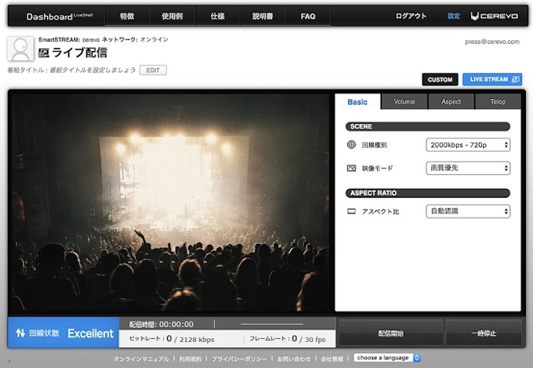Viewport: 533px width, 368px height.
Task: Click the Dashboard LiveShell logo
Action: point(60,16)
